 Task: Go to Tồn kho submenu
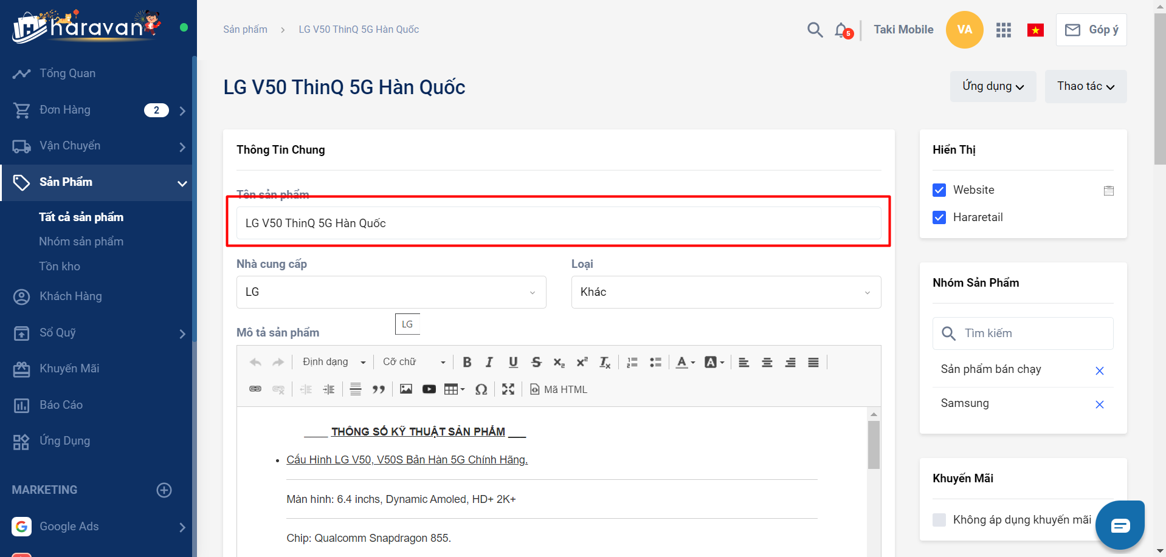click(60, 267)
